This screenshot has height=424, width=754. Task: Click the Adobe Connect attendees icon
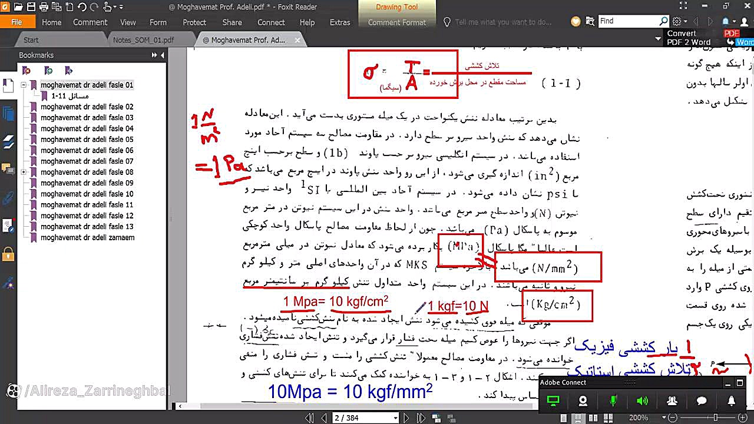[x=672, y=401]
